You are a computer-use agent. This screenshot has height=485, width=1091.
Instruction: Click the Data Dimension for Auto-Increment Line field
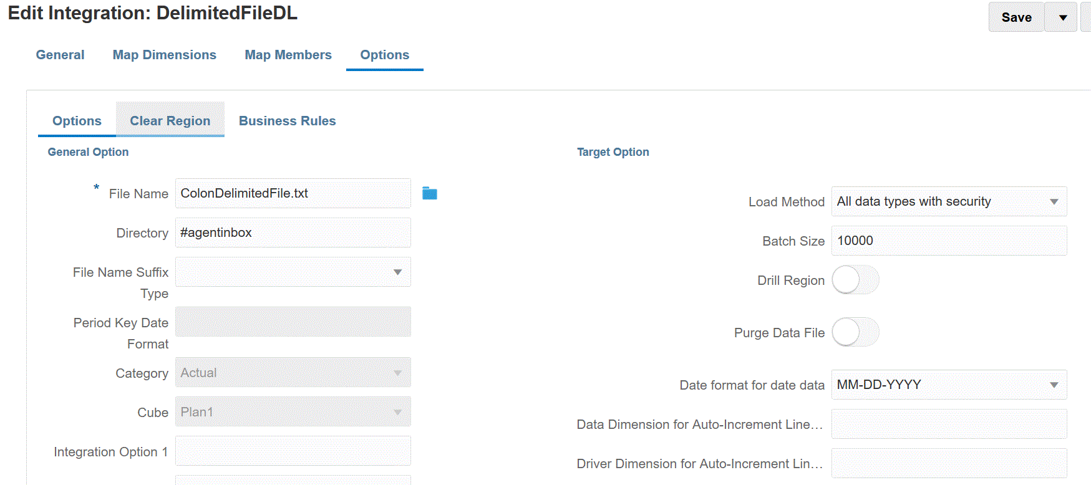click(949, 425)
